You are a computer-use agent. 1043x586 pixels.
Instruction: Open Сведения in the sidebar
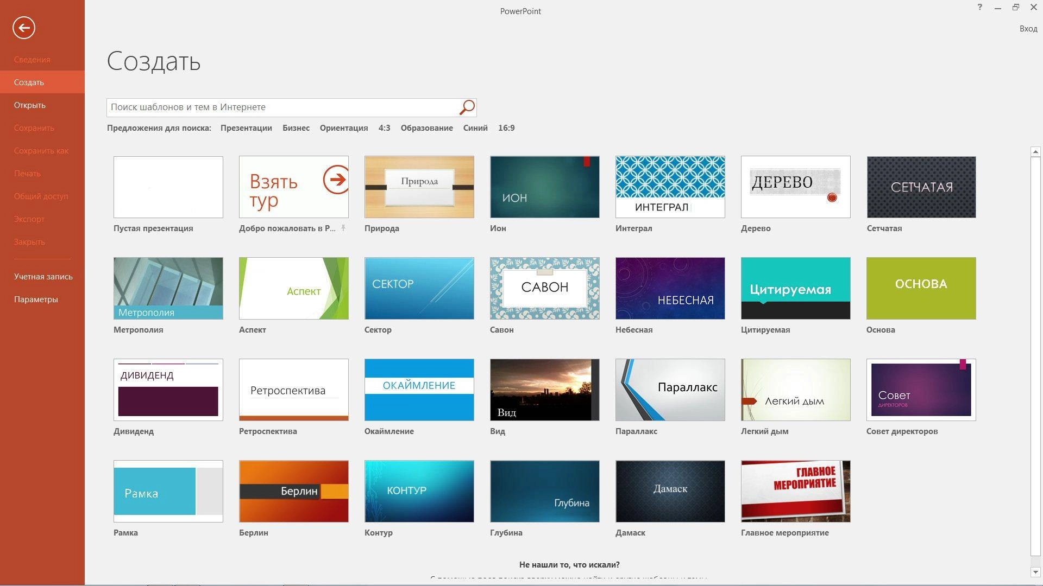point(32,60)
